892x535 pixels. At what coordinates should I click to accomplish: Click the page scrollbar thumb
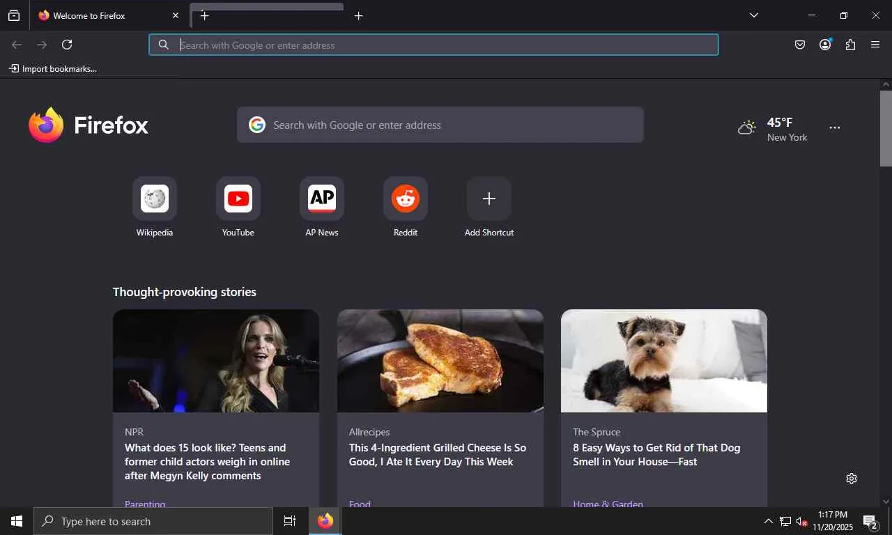(x=886, y=128)
